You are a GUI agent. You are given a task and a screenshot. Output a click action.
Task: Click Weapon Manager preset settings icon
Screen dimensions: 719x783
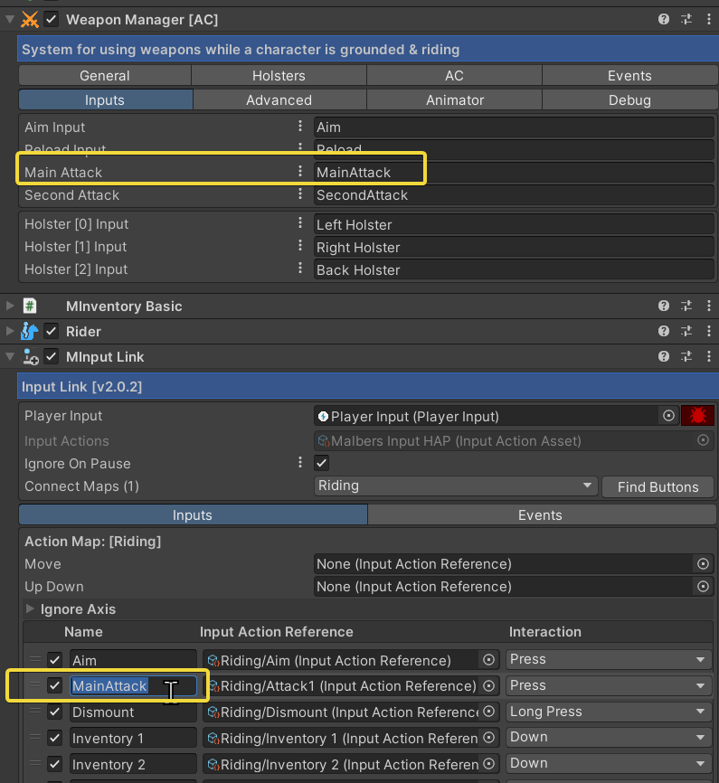click(x=686, y=19)
